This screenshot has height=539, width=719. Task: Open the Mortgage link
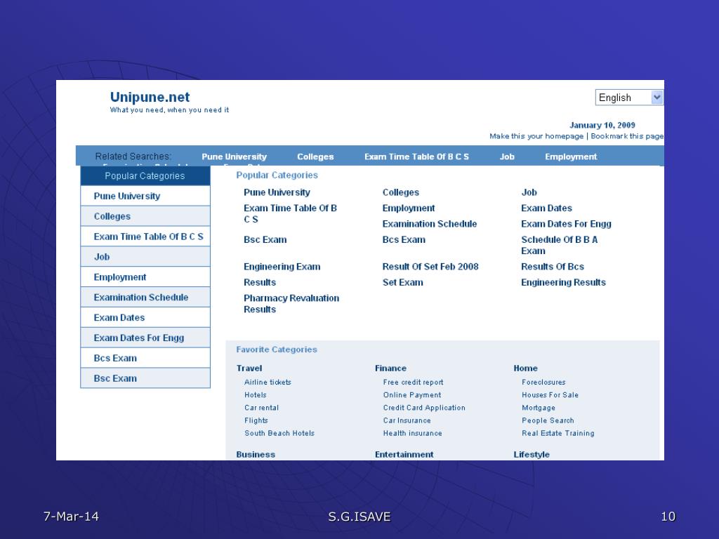(539, 408)
